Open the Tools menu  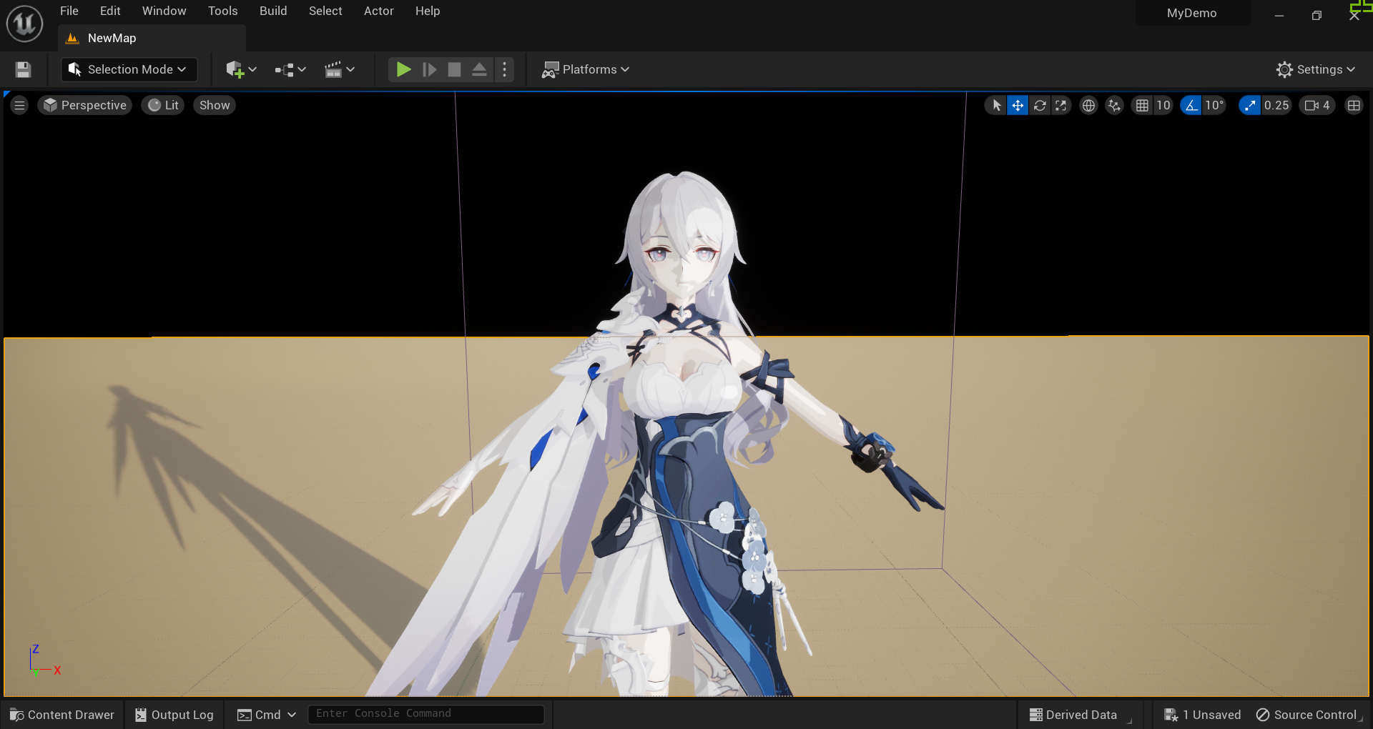click(222, 11)
